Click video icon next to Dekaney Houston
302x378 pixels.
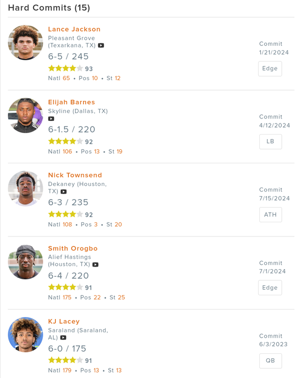click(63, 192)
